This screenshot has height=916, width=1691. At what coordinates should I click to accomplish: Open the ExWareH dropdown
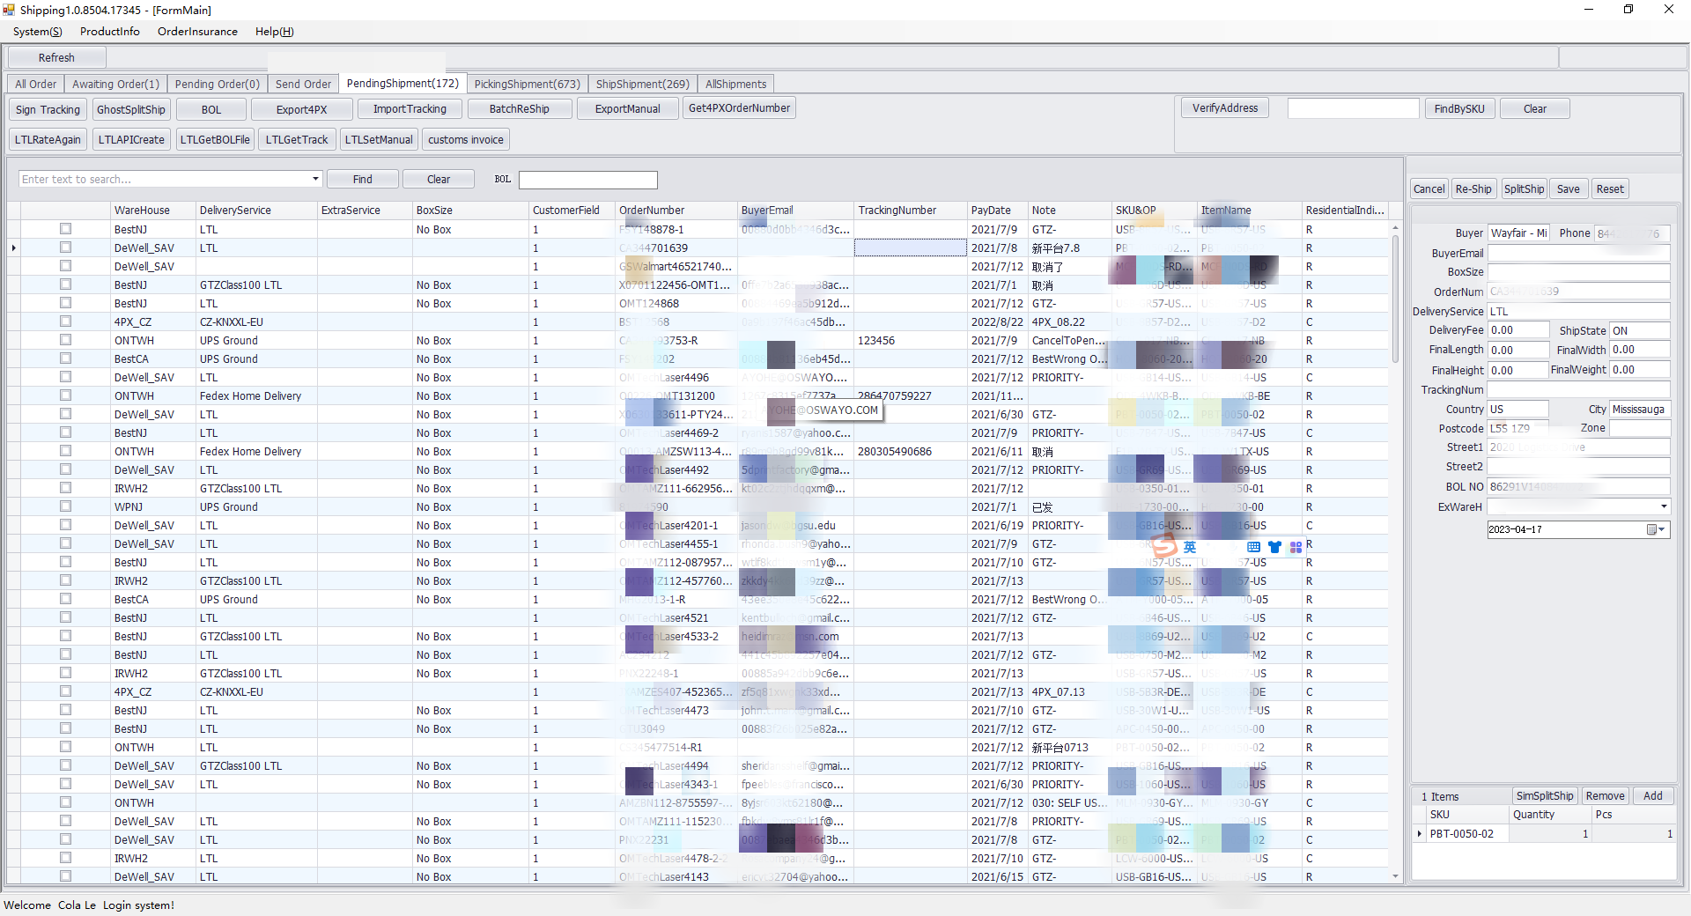1664,506
